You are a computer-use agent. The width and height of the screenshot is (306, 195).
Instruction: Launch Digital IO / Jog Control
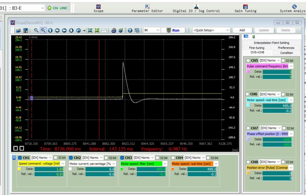[196, 8]
